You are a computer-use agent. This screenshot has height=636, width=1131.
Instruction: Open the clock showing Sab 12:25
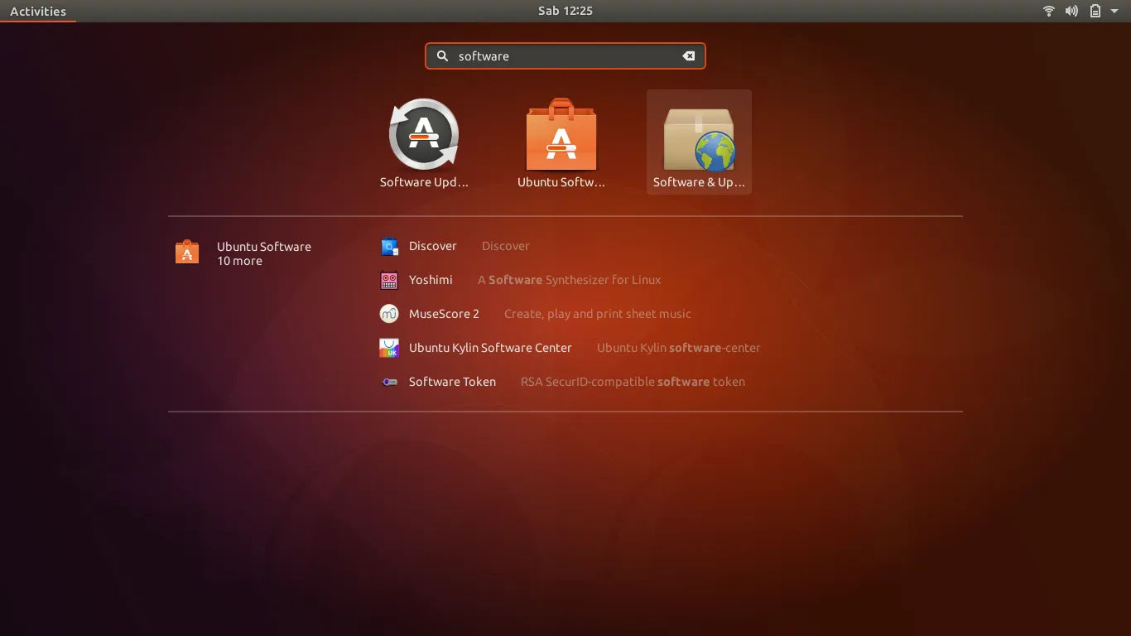click(565, 11)
